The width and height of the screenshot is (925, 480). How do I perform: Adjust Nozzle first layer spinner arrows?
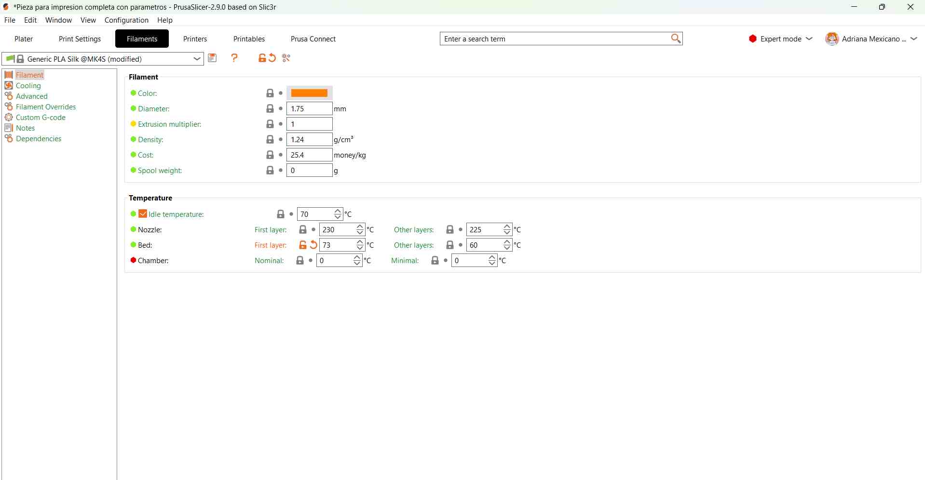pyautogui.click(x=360, y=229)
